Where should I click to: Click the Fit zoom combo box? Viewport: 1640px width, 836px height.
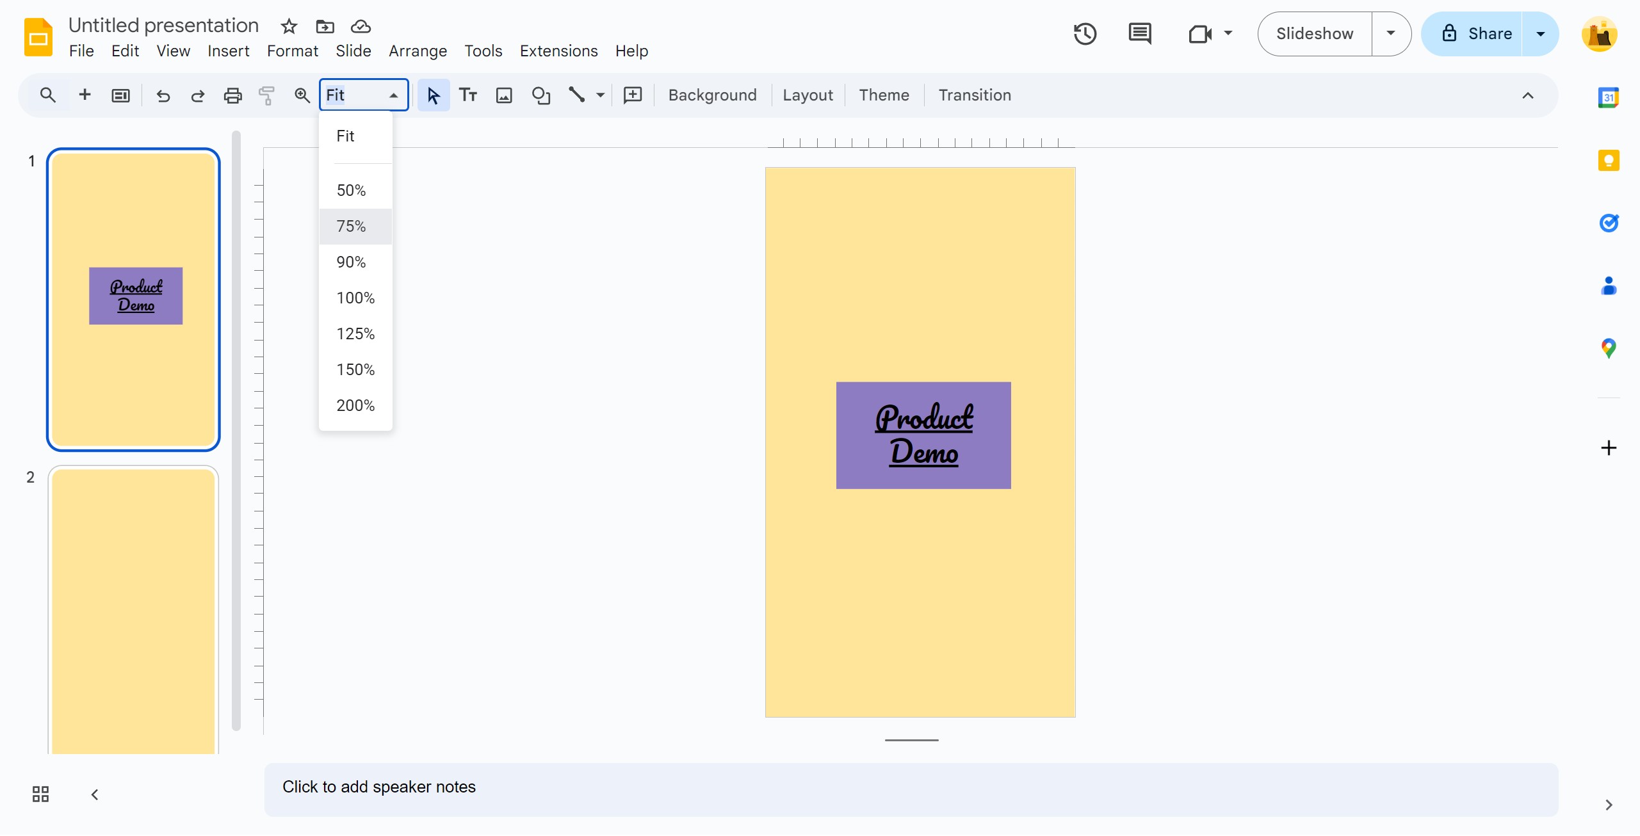364,95
